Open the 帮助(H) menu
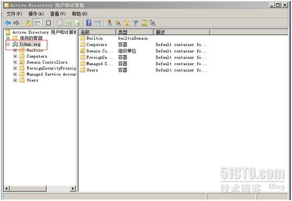 (80, 14)
